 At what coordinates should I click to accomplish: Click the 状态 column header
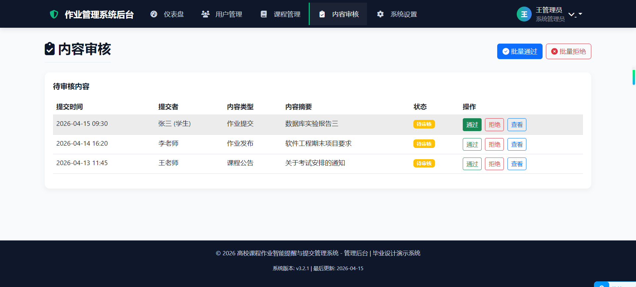[x=420, y=107]
